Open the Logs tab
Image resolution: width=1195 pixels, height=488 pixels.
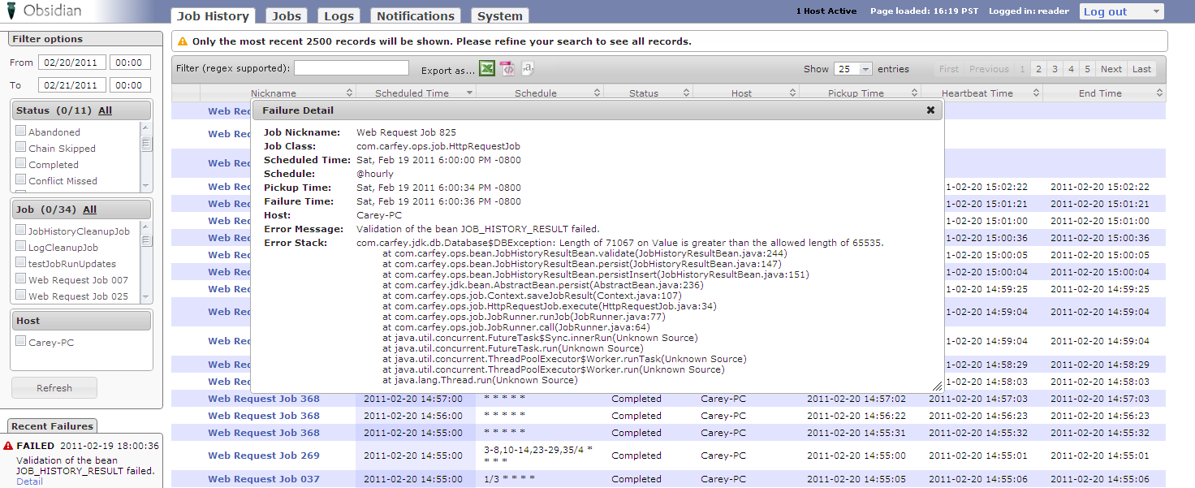(339, 16)
